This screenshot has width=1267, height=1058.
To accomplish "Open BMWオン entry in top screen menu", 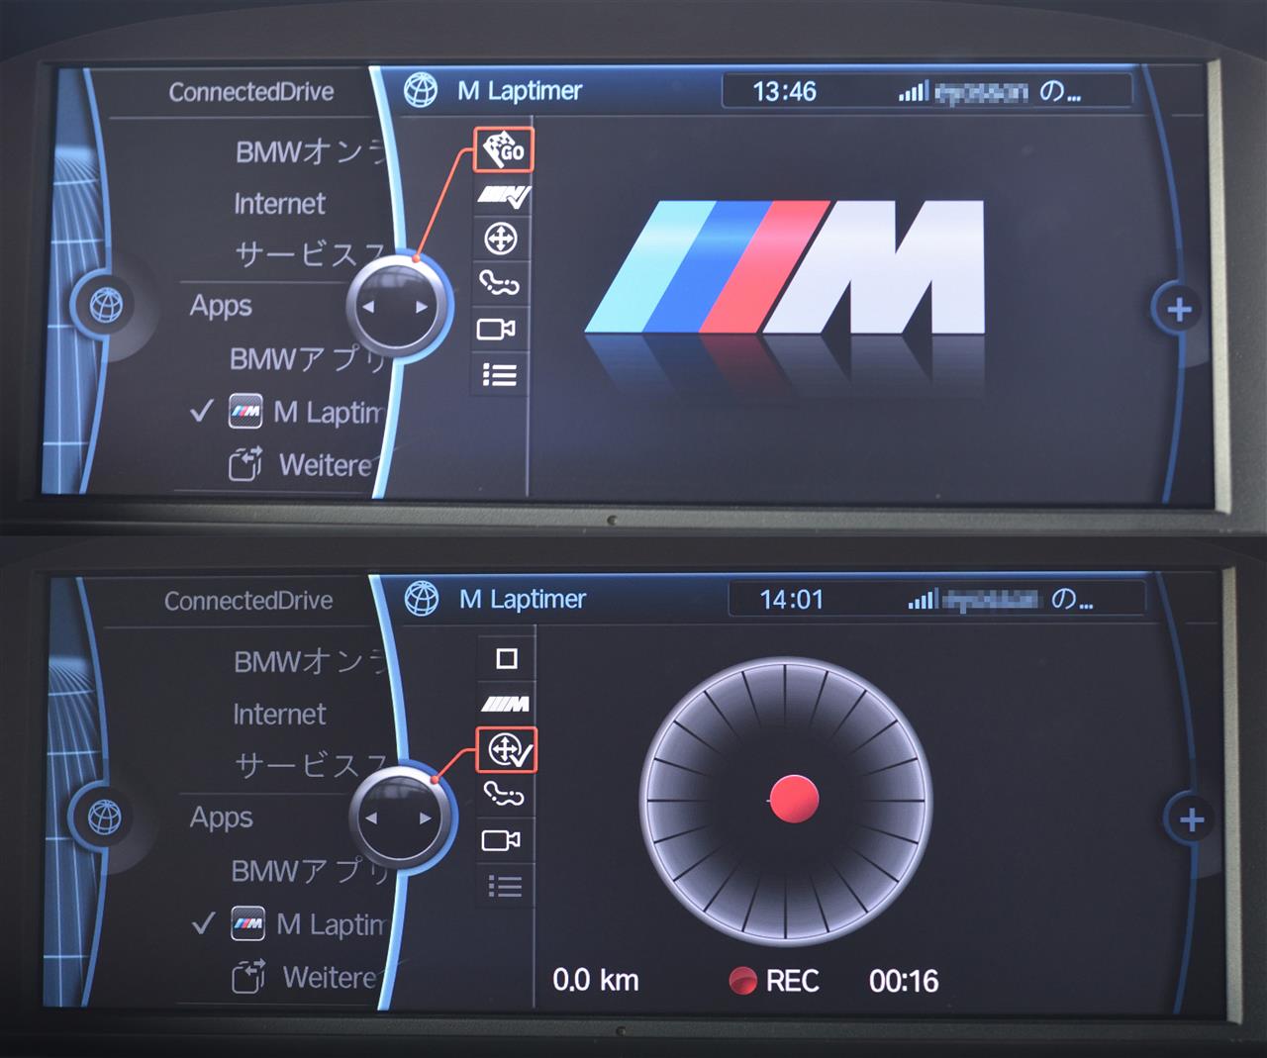I will click(310, 151).
